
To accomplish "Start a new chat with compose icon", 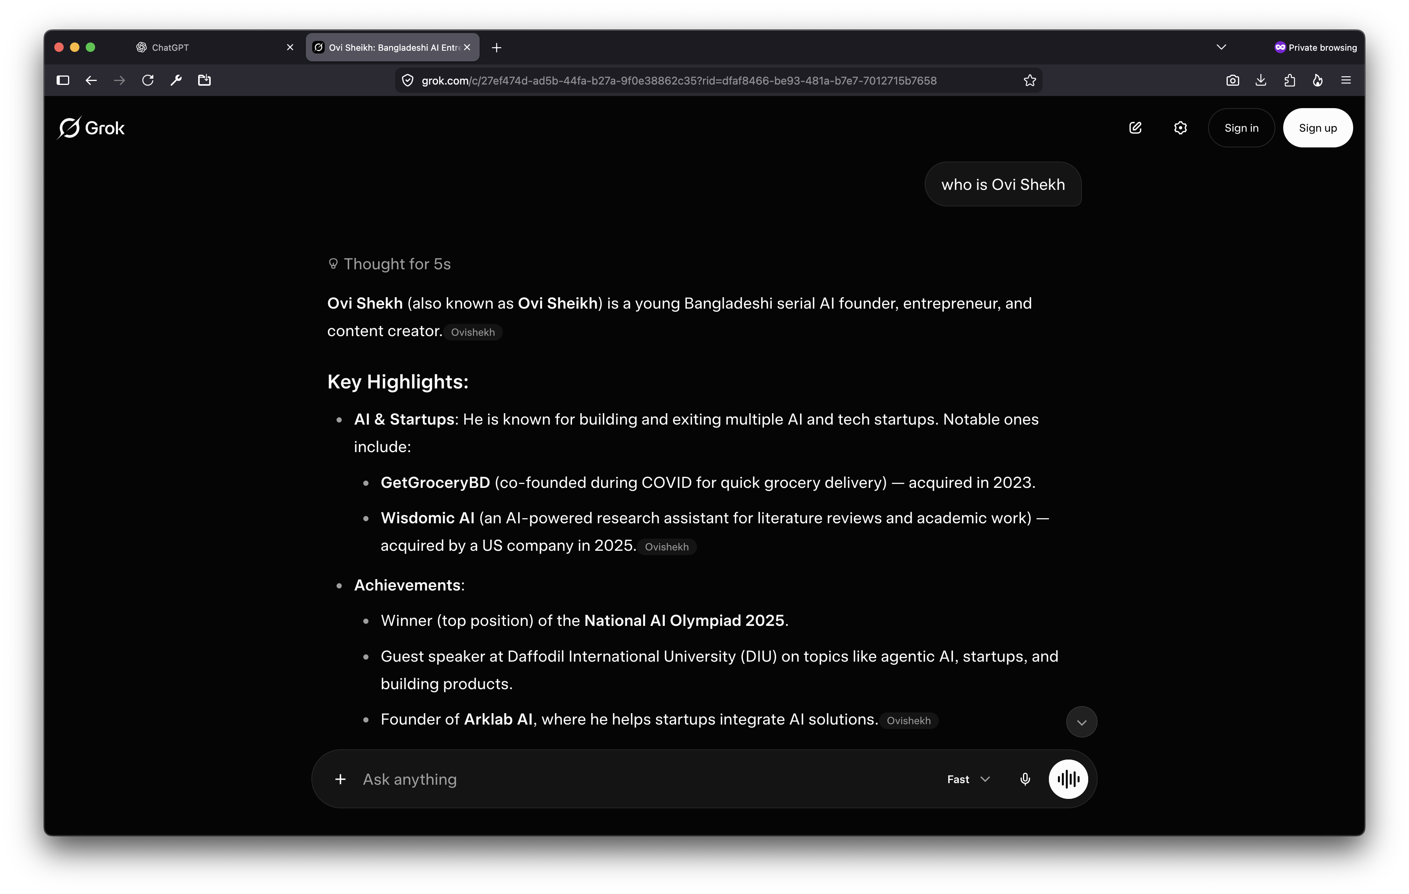I will click(1135, 127).
